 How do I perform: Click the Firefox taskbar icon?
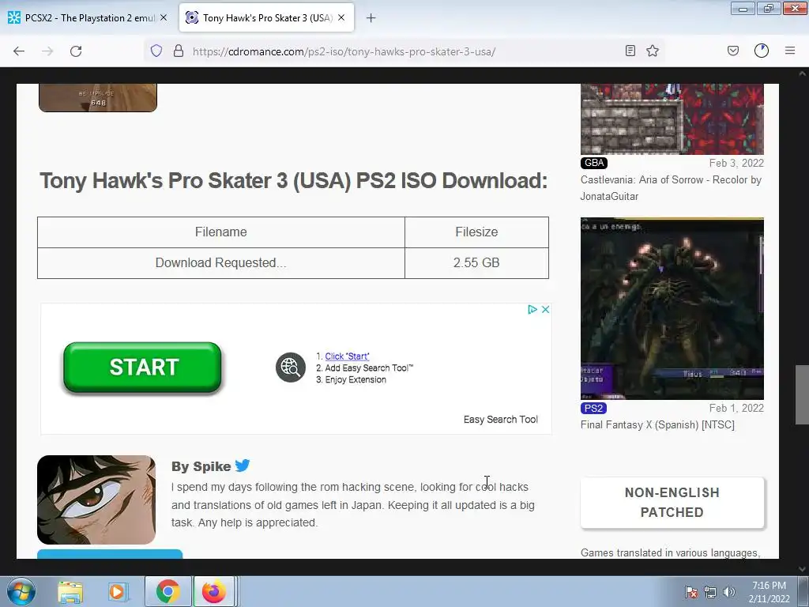(x=213, y=591)
